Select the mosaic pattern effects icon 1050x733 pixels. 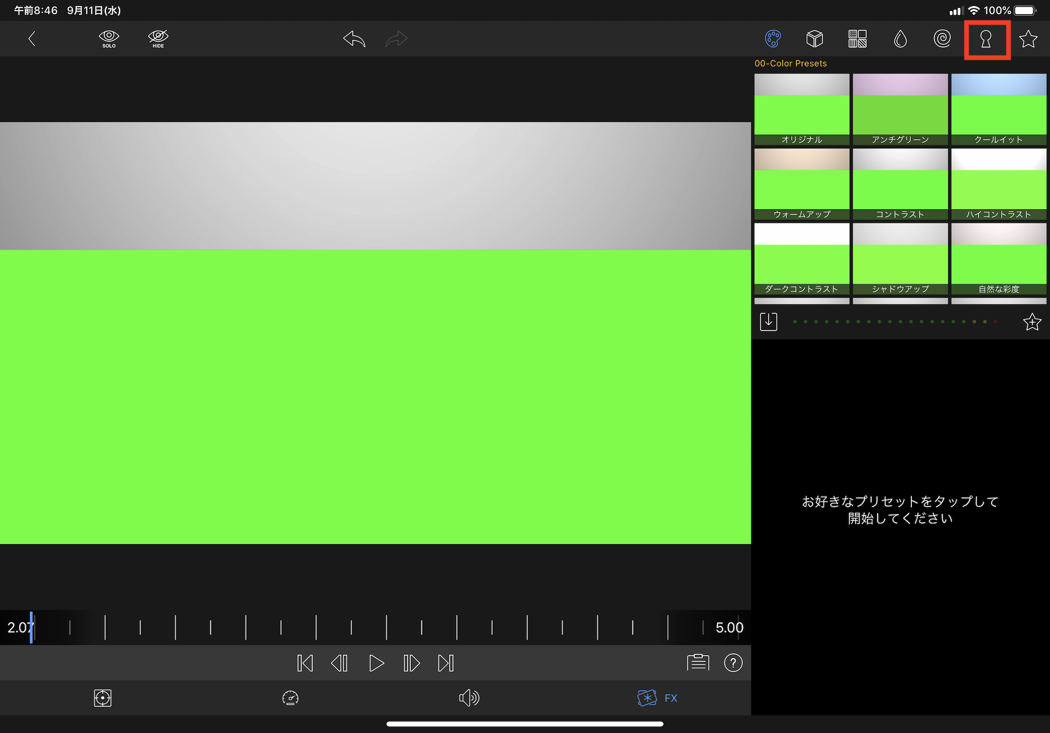(857, 39)
